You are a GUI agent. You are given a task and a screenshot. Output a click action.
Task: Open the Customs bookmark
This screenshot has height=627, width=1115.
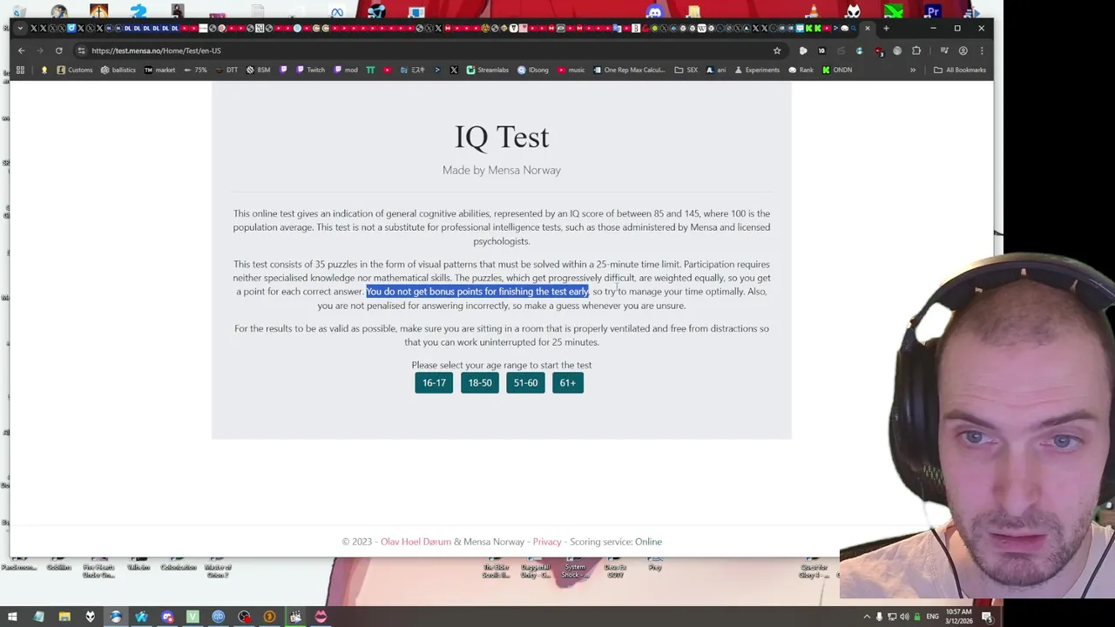[x=75, y=70]
